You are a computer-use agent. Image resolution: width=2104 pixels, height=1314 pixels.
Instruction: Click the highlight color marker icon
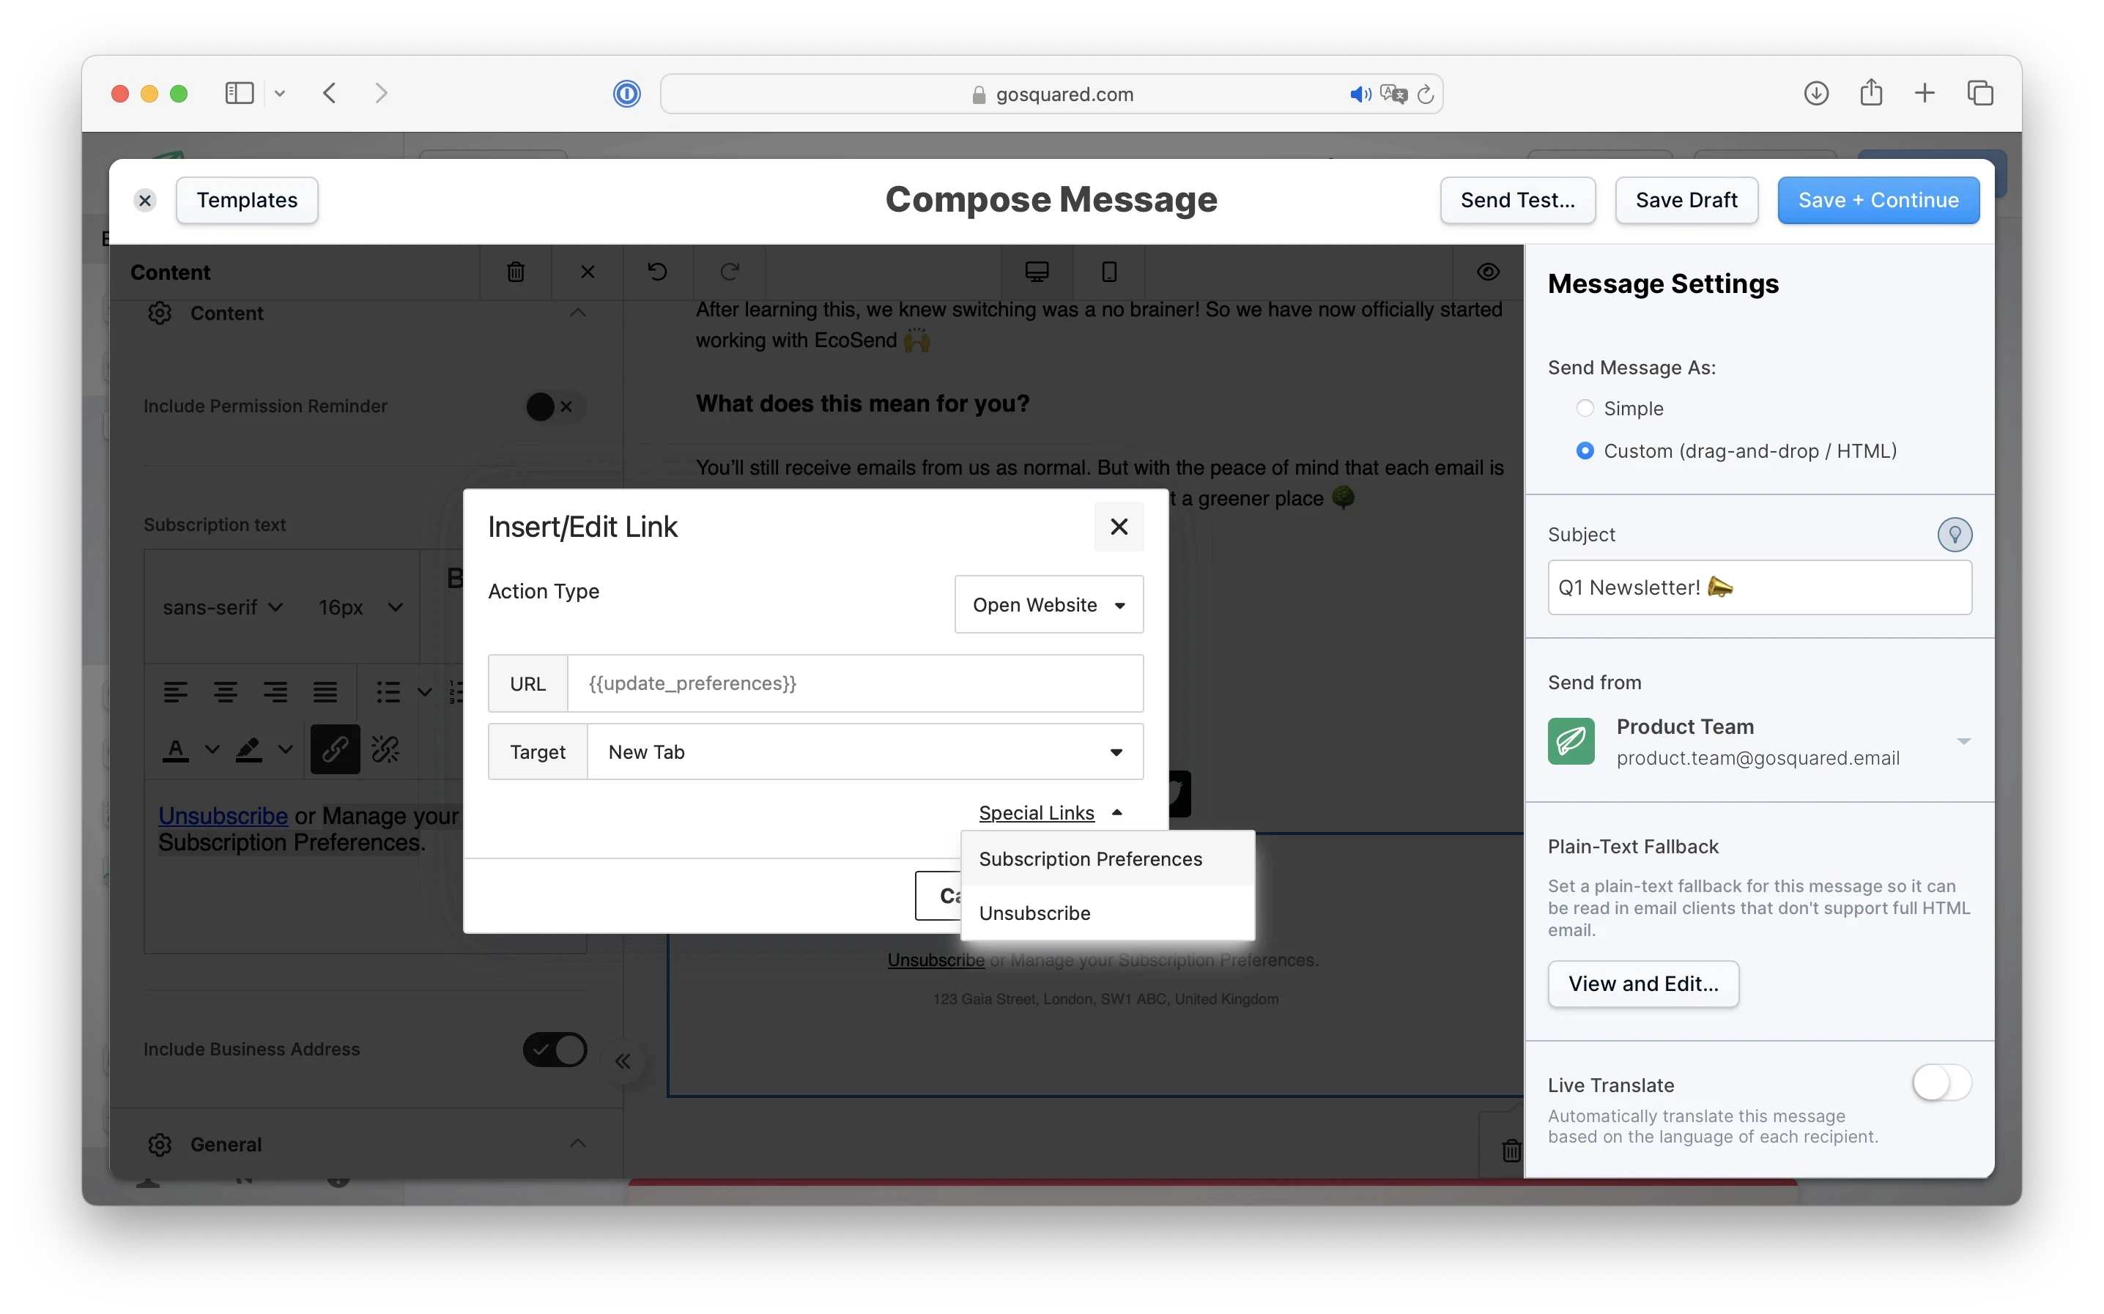click(249, 749)
